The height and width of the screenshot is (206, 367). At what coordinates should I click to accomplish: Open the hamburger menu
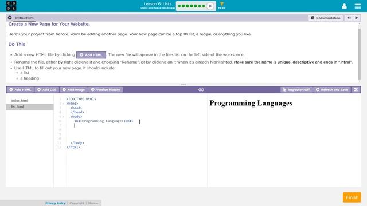pyautogui.click(x=358, y=6)
